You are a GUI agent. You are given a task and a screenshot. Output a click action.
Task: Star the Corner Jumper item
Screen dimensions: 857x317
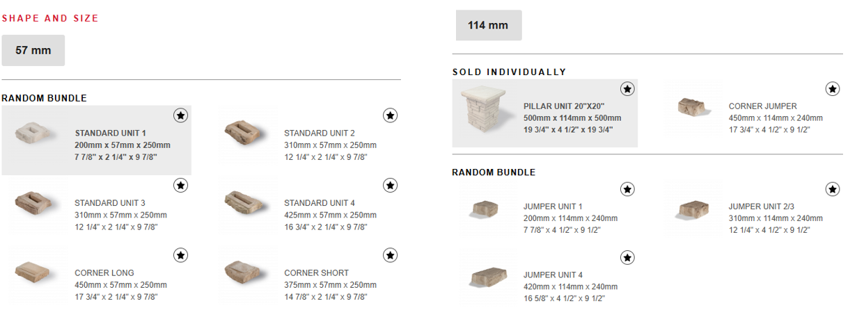(833, 89)
